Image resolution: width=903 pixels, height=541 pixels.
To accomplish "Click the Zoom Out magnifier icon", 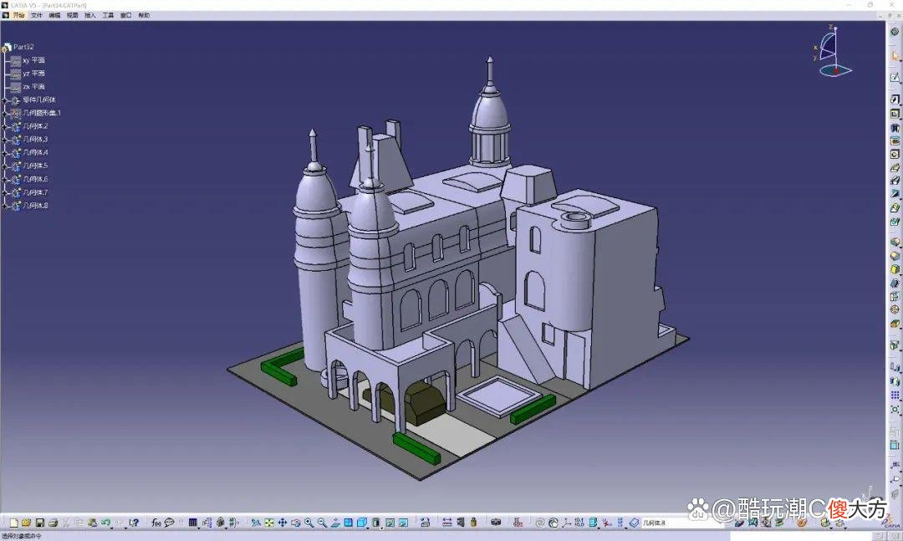I will pos(323,523).
